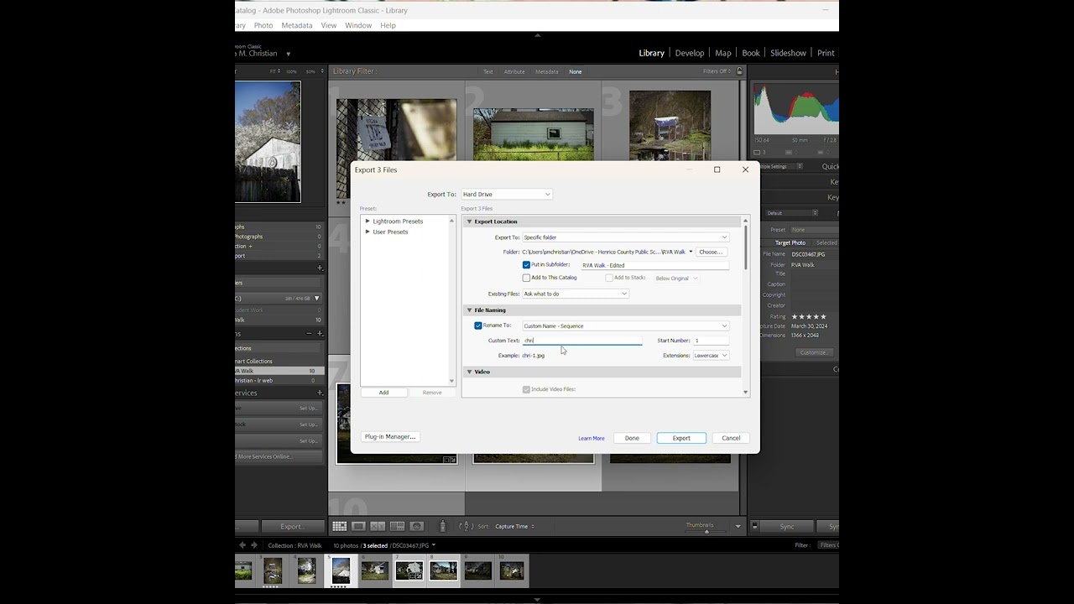Screen dimensions: 1074x604
Task: Open Sort Capture Time dropdown
Action: tap(515, 527)
